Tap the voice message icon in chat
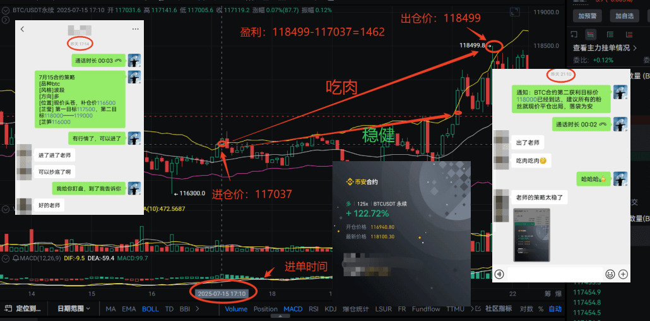Image resolution: width=650 pixels, height=321 pixels. [499, 274]
